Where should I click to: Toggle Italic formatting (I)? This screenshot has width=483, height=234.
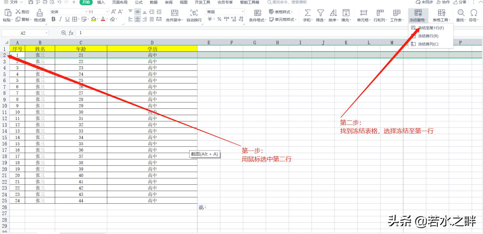click(x=60, y=19)
